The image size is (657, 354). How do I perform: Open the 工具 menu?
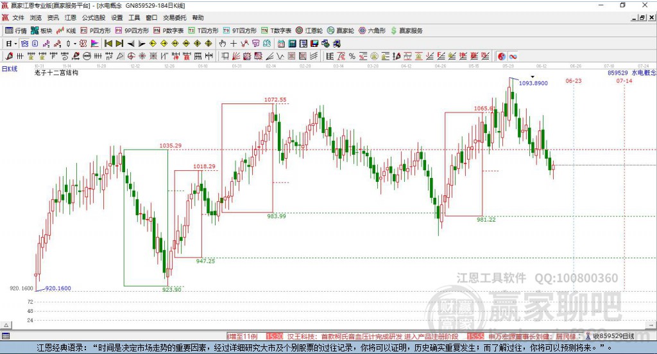(x=134, y=17)
